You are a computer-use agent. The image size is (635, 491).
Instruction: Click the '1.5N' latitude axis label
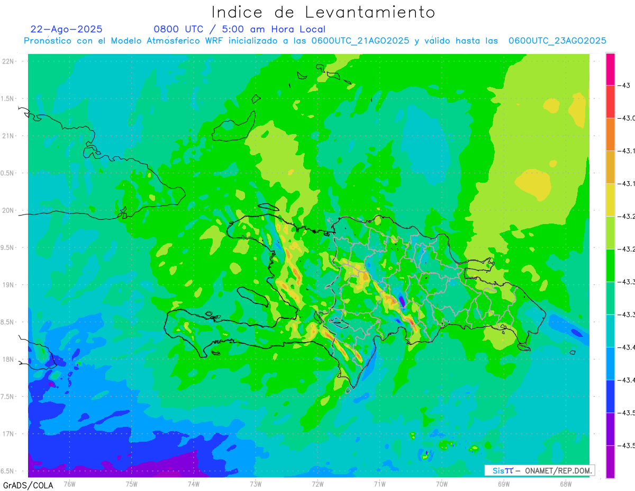(x=8, y=99)
